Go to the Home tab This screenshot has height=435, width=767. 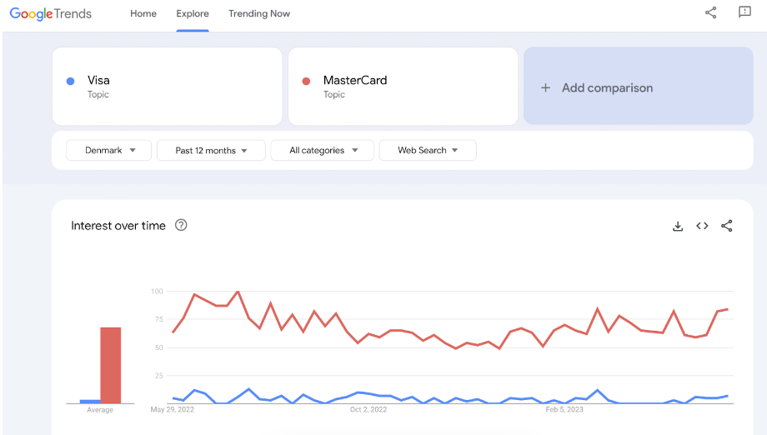coord(143,13)
